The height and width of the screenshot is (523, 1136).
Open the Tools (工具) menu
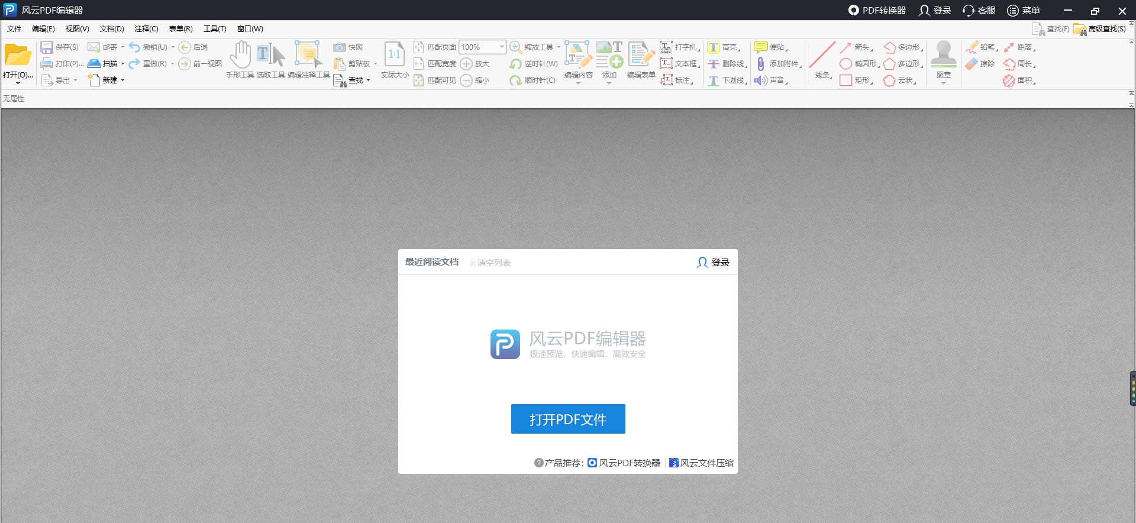(215, 29)
